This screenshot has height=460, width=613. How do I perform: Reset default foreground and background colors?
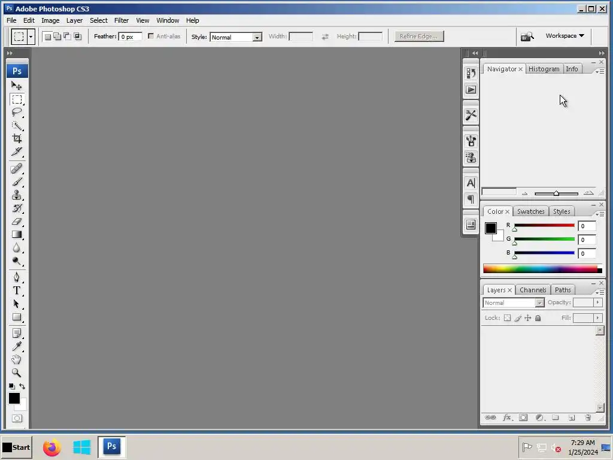tap(12, 386)
